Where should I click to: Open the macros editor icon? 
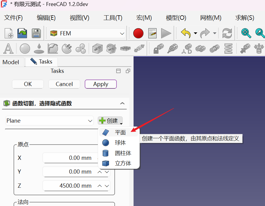coord(152,33)
